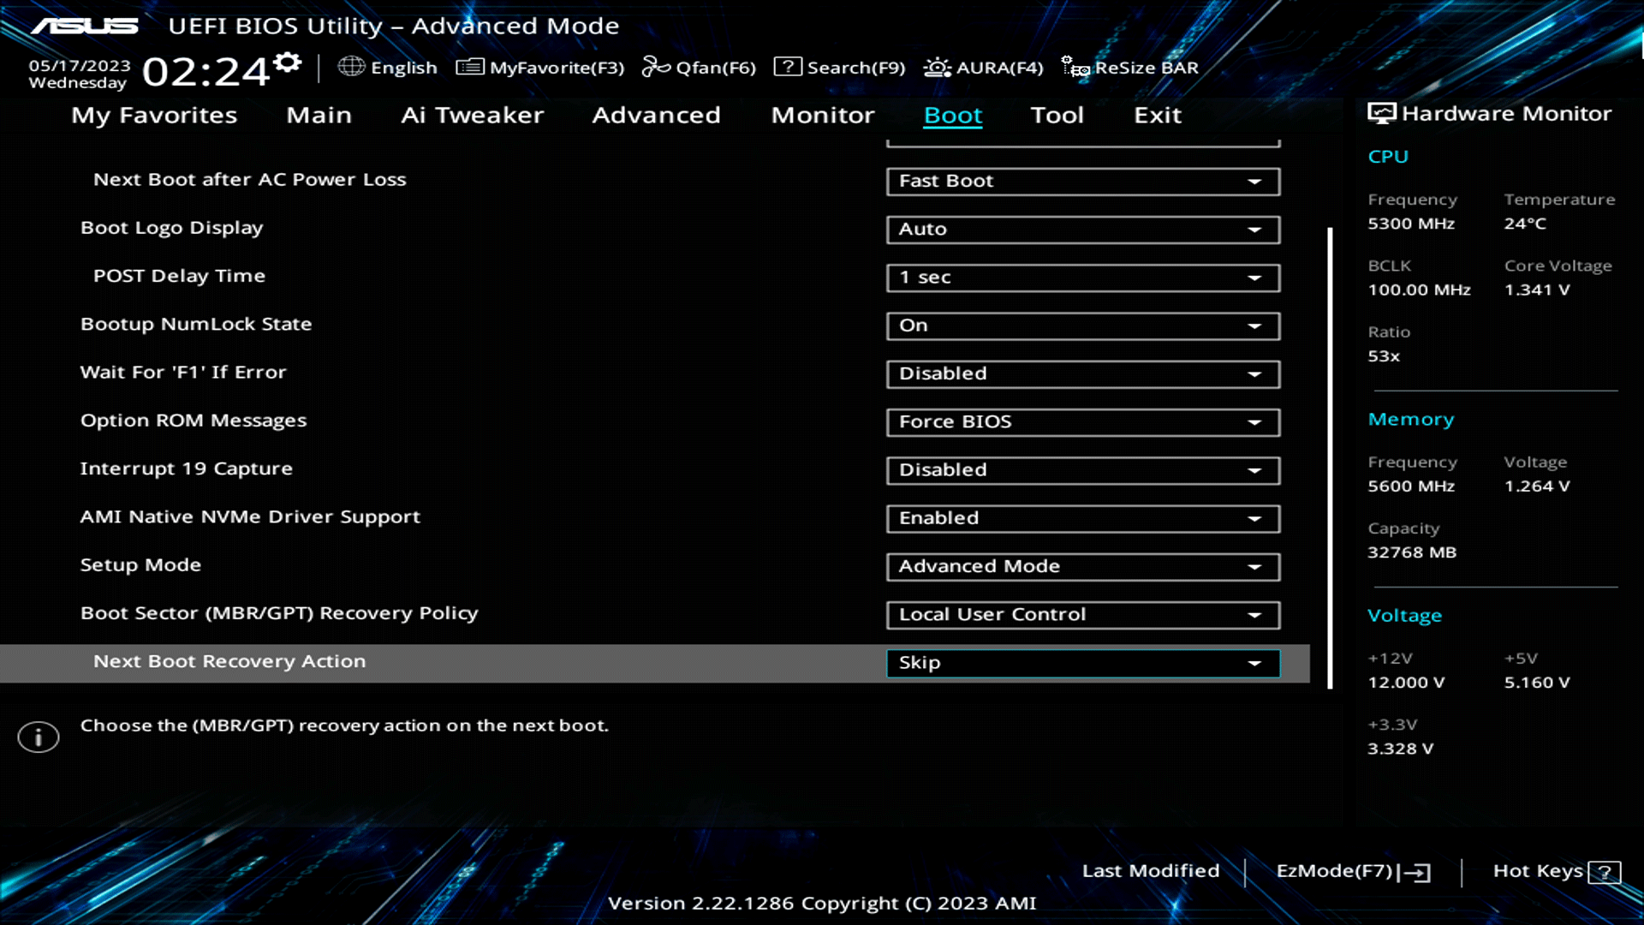The image size is (1644, 925).
Task: Open MyFavorite with the F3 toolbar icon
Action: 469,67
